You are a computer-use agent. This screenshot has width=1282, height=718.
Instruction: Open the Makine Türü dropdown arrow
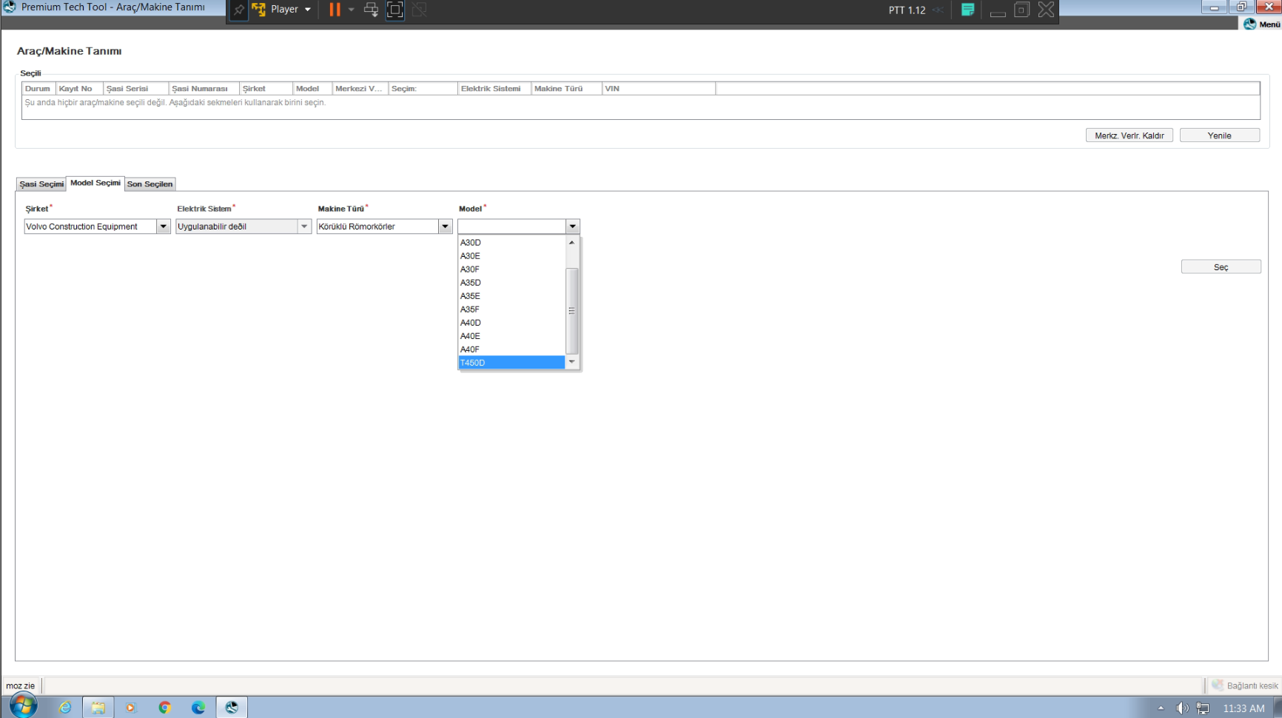coord(445,227)
